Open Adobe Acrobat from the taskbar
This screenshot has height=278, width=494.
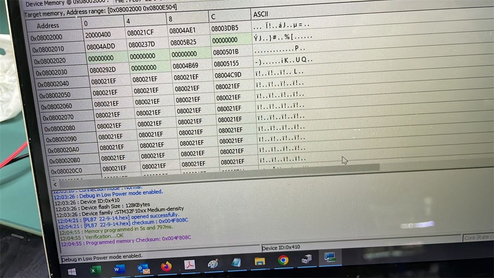pos(189,266)
